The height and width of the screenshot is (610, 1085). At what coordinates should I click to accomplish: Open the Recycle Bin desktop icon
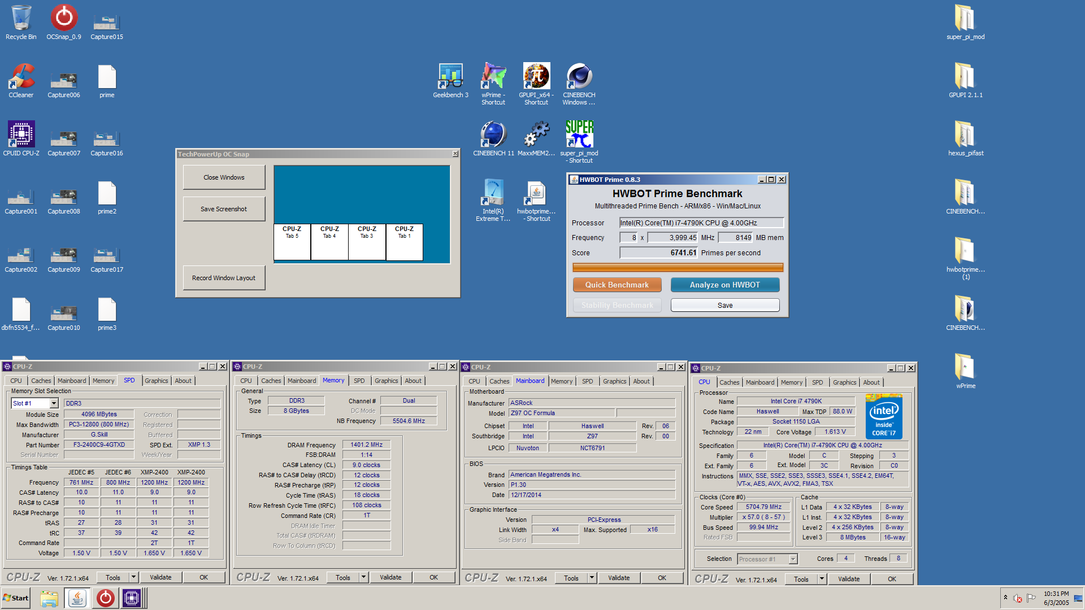coord(21,23)
